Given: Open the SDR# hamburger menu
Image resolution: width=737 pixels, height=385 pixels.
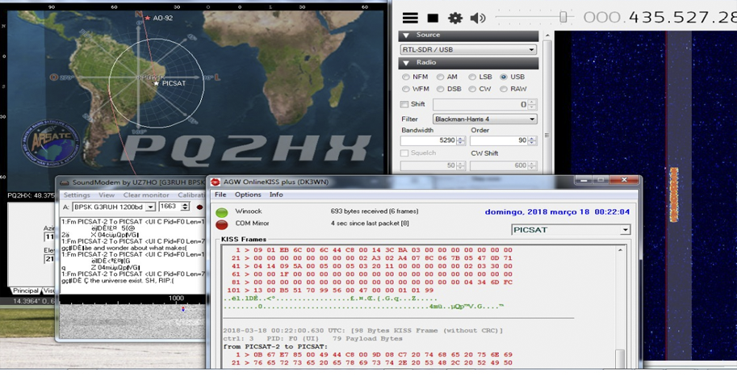Looking at the screenshot, I should point(410,18).
